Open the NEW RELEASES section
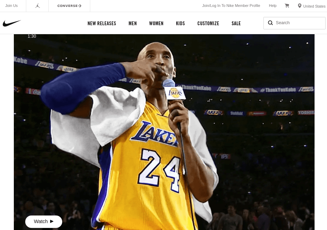Screen dimensions: 327x230 [102, 23]
